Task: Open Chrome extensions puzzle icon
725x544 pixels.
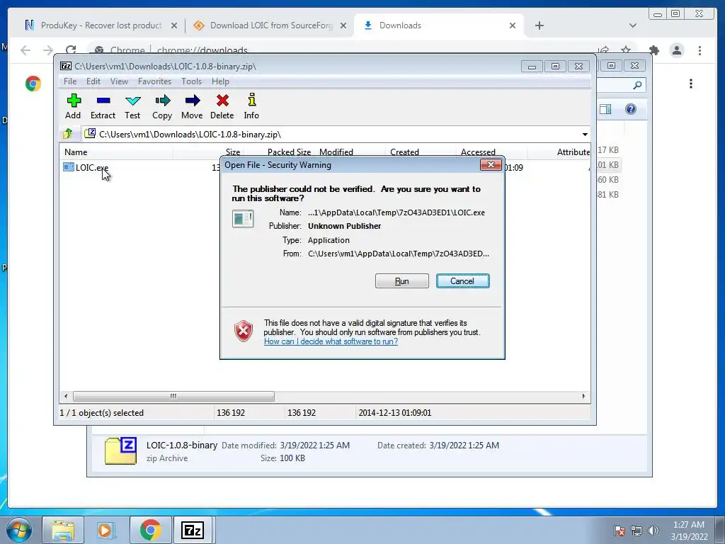Action: coord(654,50)
